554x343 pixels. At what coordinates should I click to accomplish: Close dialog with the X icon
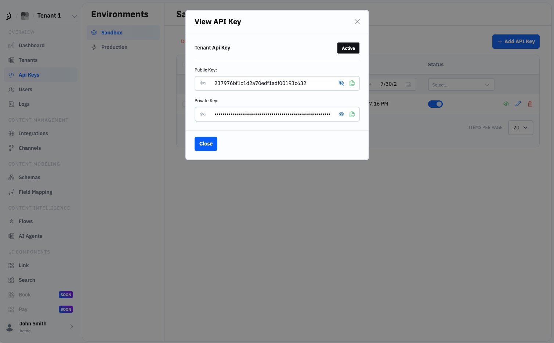click(x=357, y=22)
